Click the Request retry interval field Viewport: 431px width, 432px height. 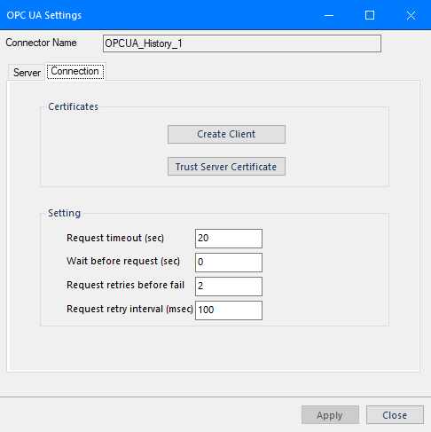point(229,310)
